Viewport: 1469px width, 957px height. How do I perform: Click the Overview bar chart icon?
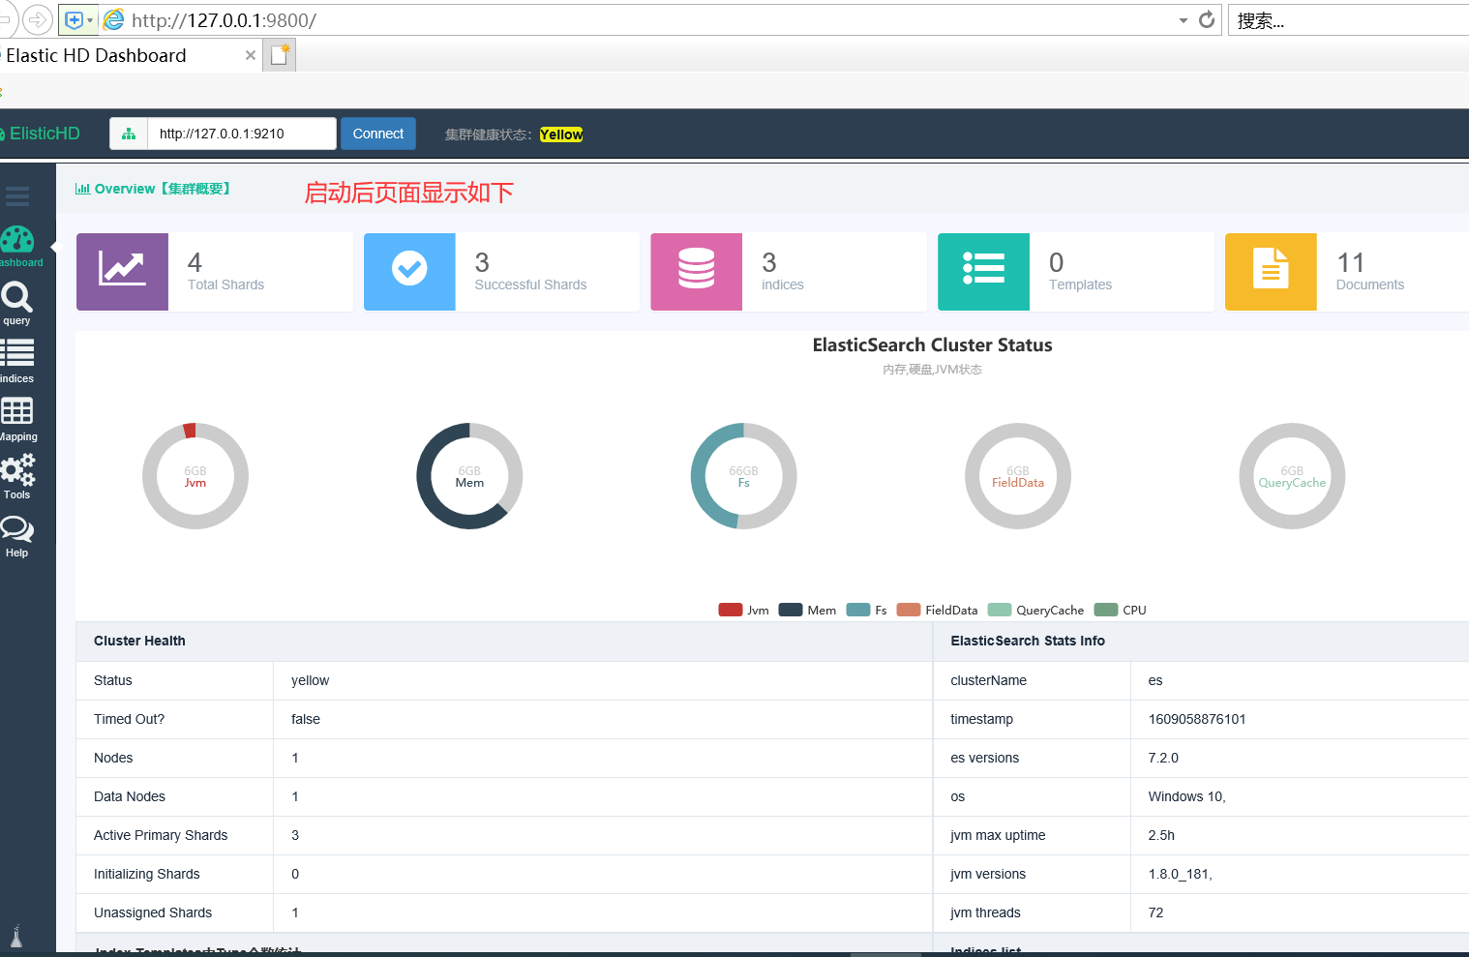tap(82, 189)
